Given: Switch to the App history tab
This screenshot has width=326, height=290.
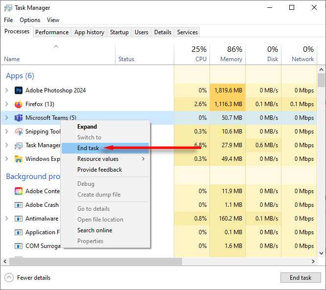Looking at the screenshot, I should [x=89, y=32].
